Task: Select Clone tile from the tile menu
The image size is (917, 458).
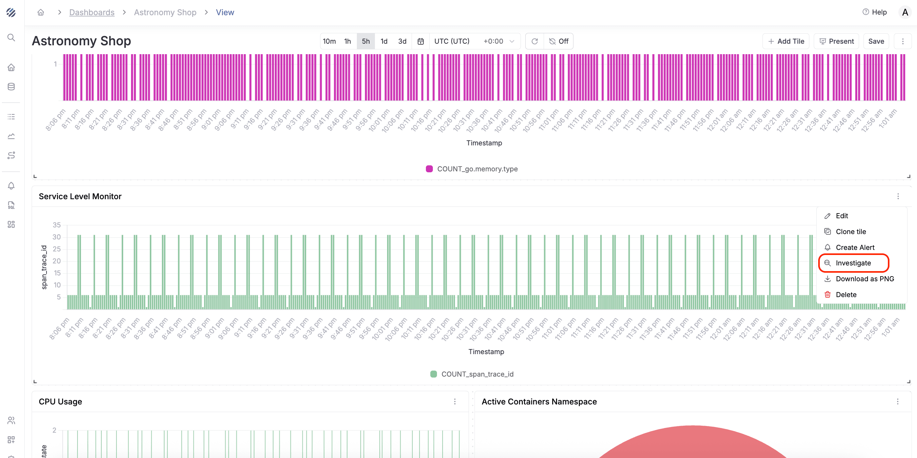Action: (851, 232)
